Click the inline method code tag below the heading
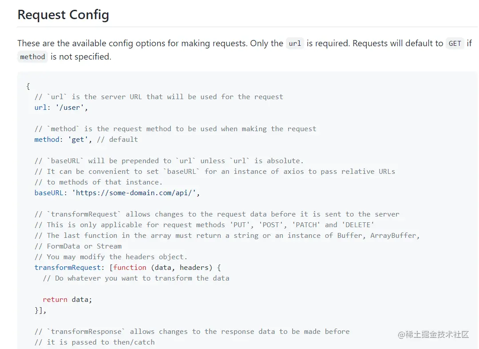The height and width of the screenshot is (349, 479). (x=32, y=56)
